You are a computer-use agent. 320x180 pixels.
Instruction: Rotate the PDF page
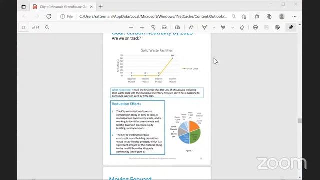pyautogui.click(x=153, y=27)
